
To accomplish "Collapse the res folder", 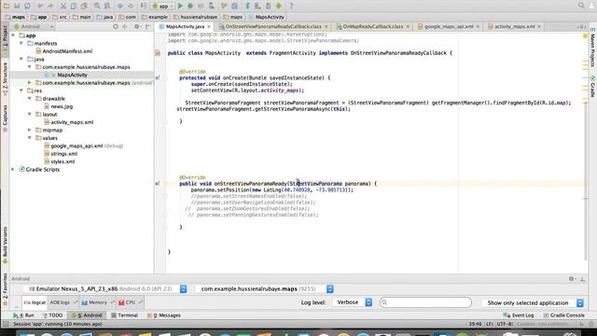I will (21, 91).
